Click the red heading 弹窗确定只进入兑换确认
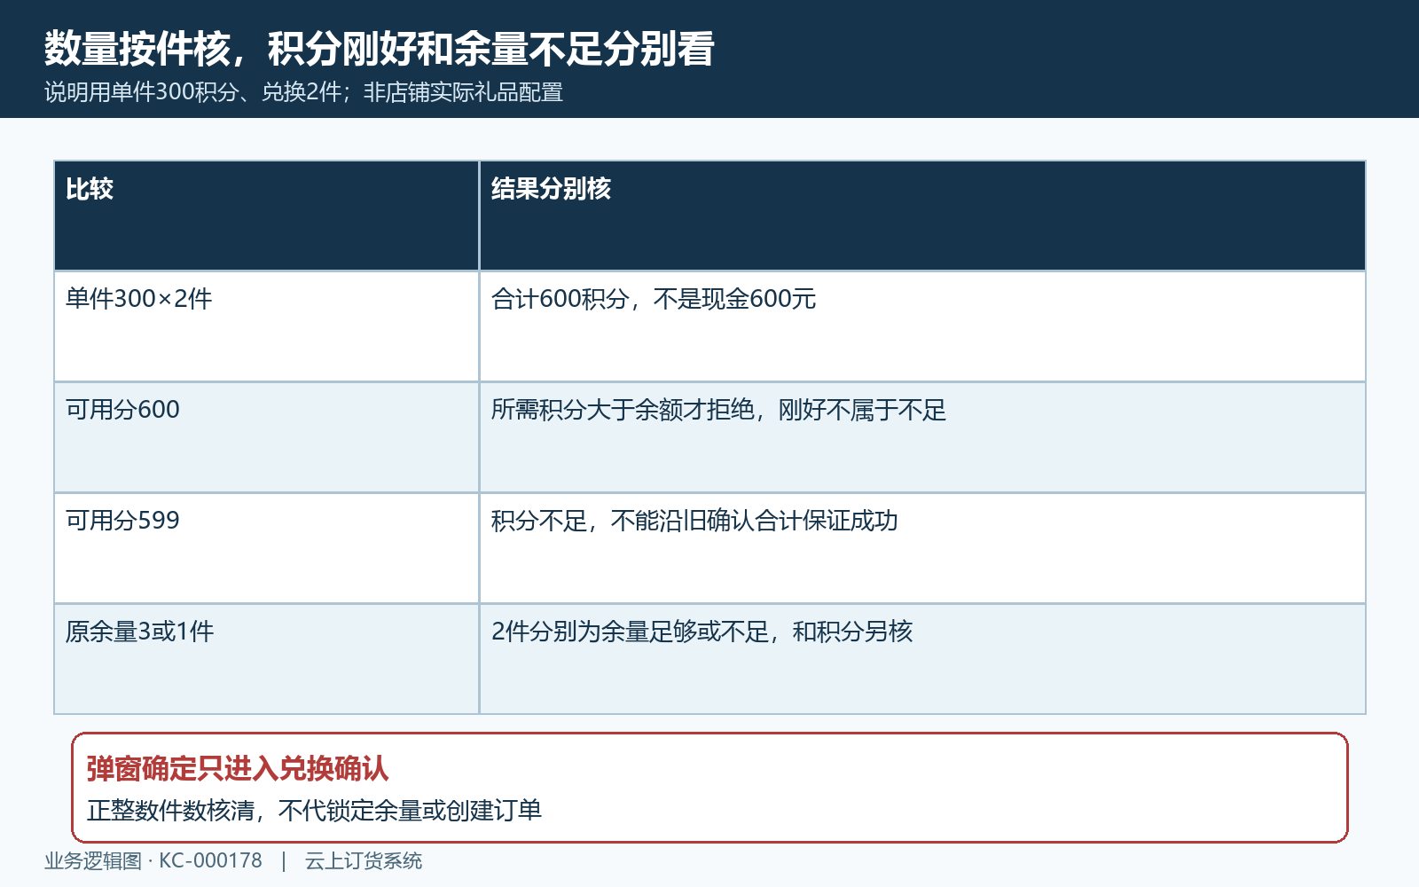 tap(238, 768)
